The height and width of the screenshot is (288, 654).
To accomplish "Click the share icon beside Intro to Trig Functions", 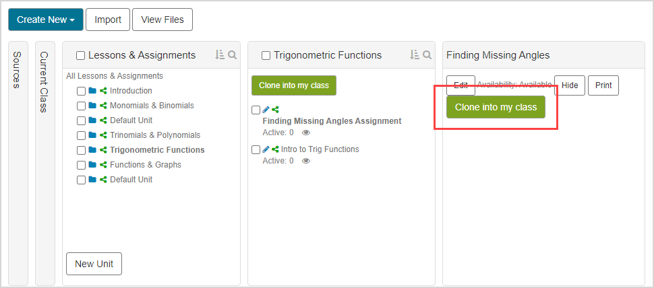I will 275,149.
